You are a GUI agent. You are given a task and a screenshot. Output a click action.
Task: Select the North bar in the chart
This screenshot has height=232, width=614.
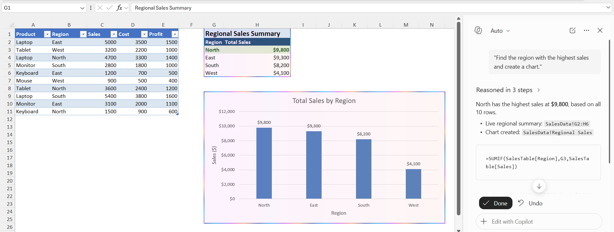point(264,163)
